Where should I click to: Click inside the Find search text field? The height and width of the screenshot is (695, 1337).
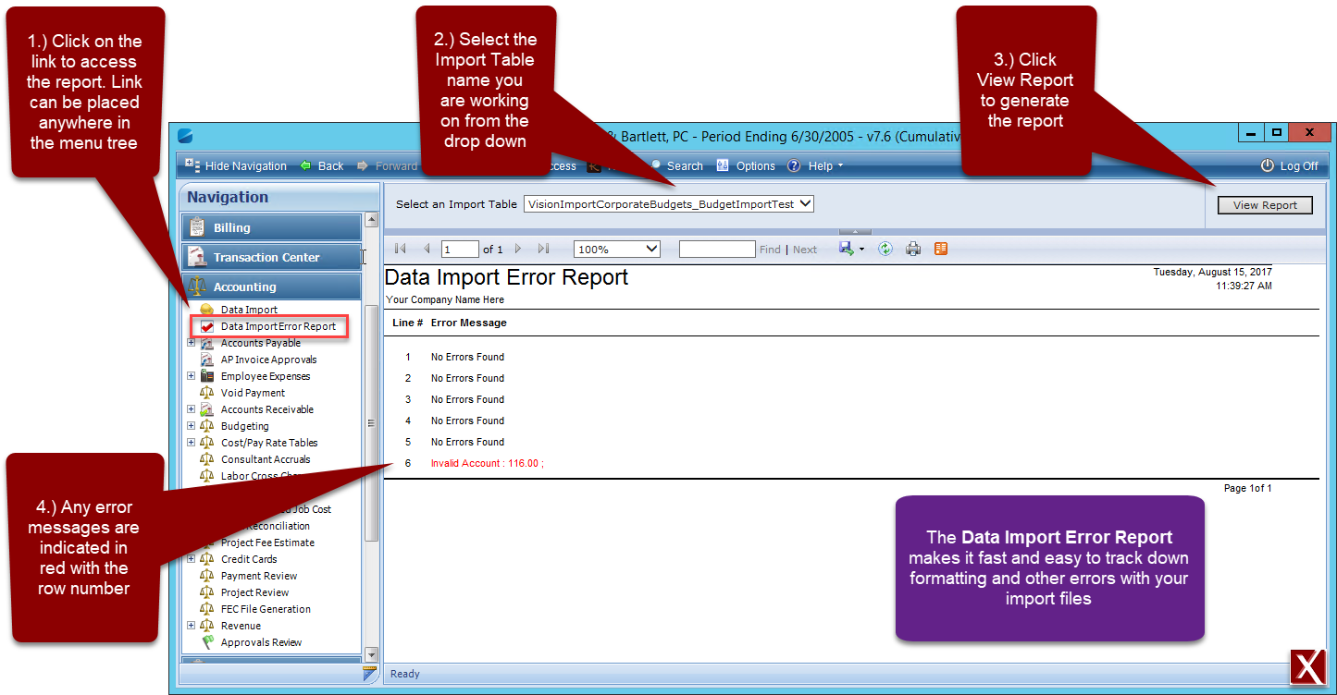pyautogui.click(x=717, y=248)
